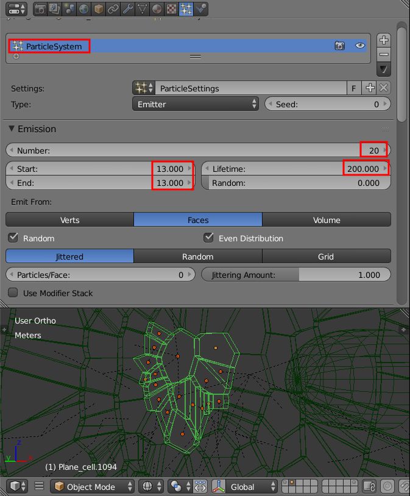Open the pivot point selector
410x496 pixels.
coord(181,486)
